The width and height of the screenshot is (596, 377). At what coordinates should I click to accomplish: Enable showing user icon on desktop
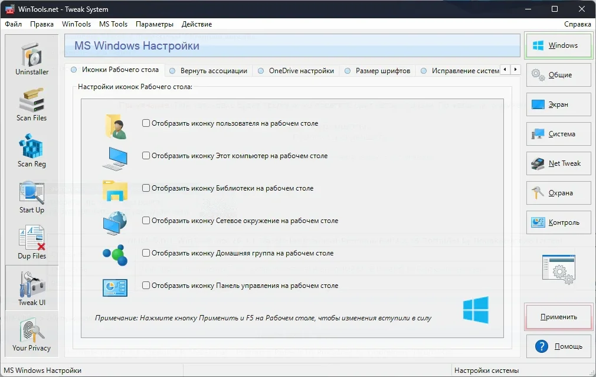coord(146,124)
